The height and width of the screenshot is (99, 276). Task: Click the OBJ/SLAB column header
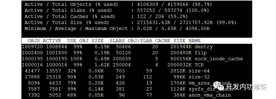(140, 41)
